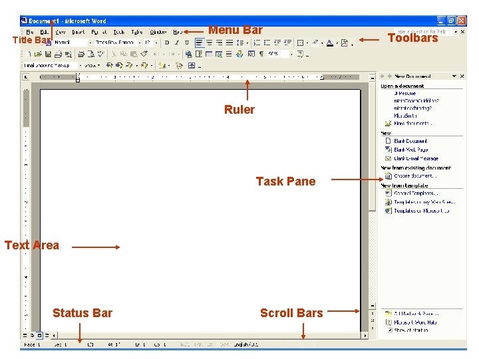Click the Microsoft Word Help link in task pane
Viewport: 479px width, 359px height.
[x=415, y=322]
